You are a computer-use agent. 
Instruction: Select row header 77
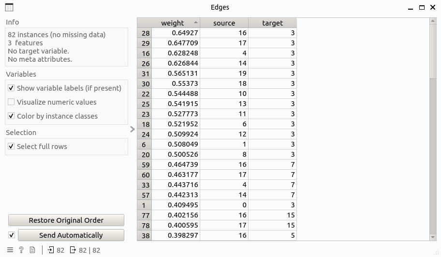145,215
